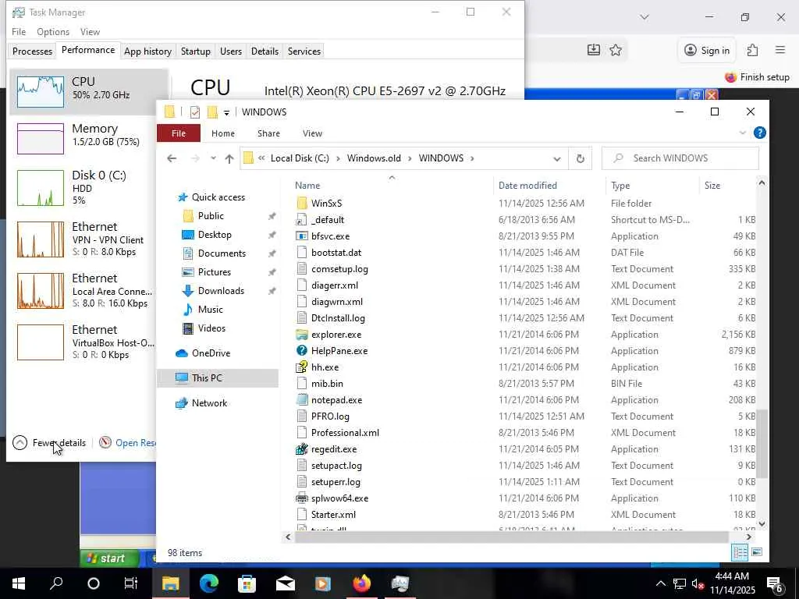
Task: Click Firefox Sign in button
Action: 707,51
